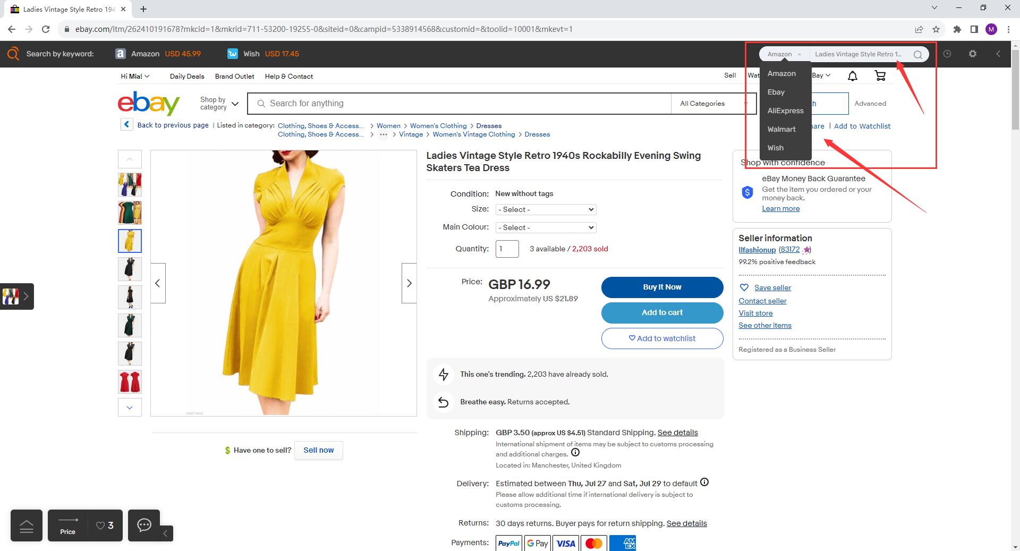Open the All Categories dropdown
This screenshot has height=551, width=1020.
(x=713, y=104)
